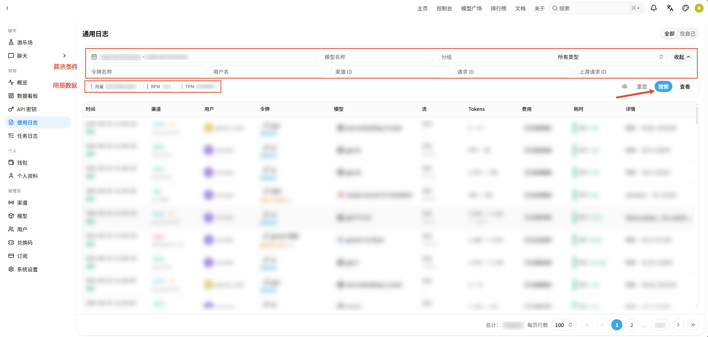Viewport: 708px width, 337px height.
Task: Open 个人资料 in the sidebar
Action: click(38, 176)
